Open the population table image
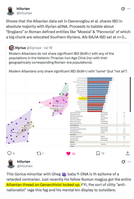Image resolution: width=134 pixels, height=199 pixels. click(x=100, y=129)
